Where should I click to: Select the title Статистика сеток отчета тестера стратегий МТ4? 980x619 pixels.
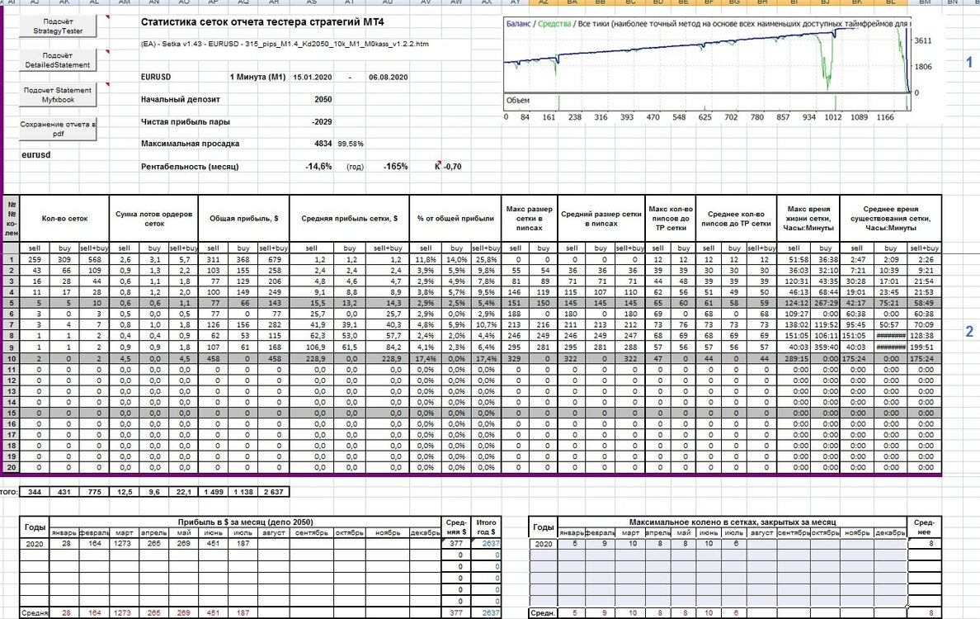(262, 22)
